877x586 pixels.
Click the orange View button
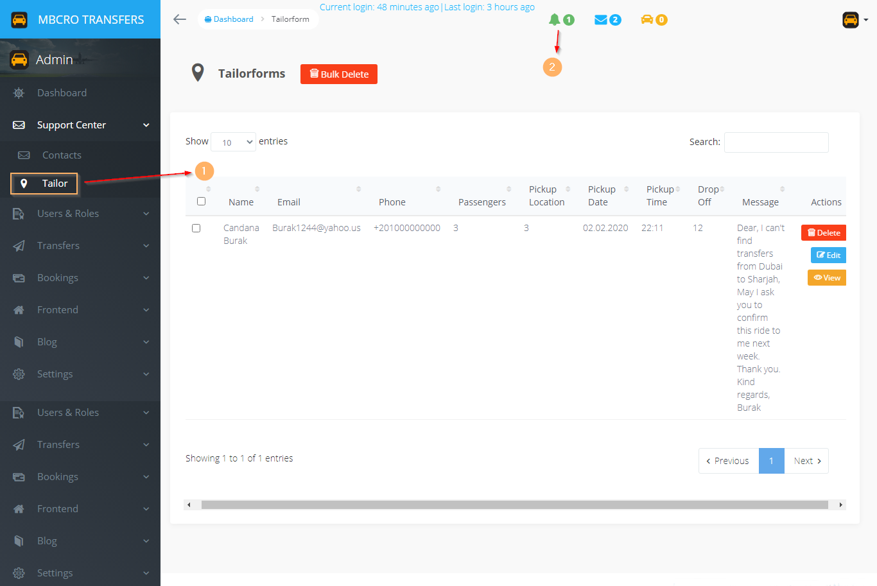pyautogui.click(x=827, y=278)
